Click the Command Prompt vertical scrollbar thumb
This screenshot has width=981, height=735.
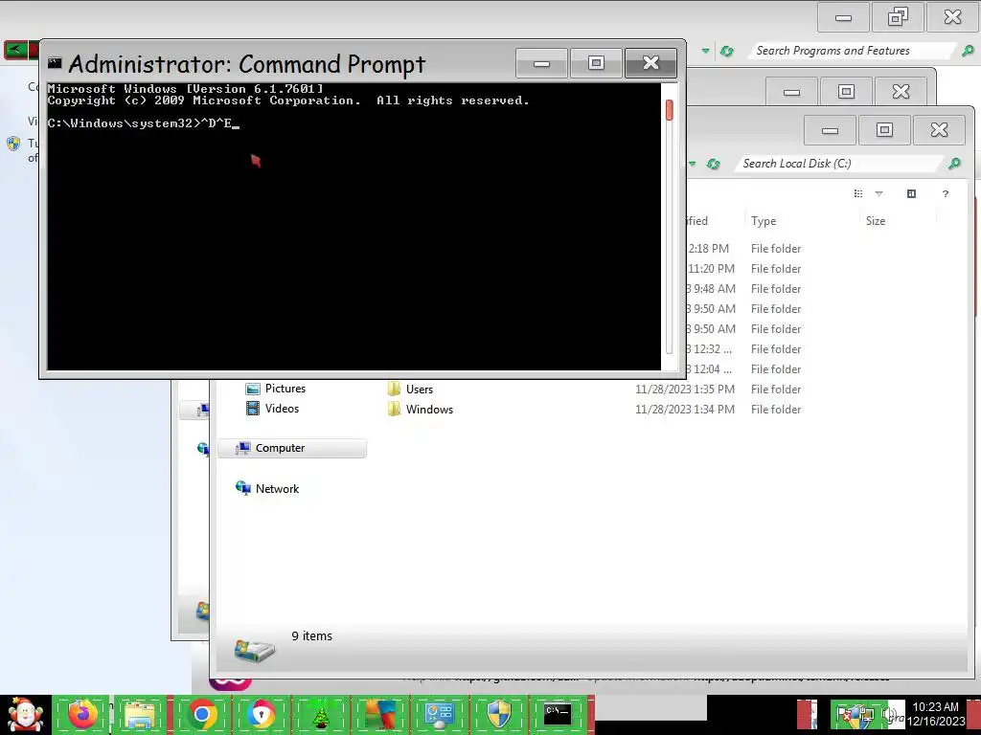670,110
